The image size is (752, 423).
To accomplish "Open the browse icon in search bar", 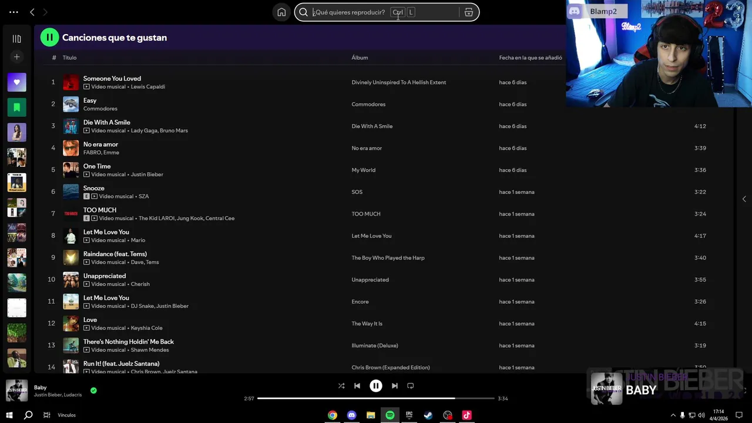I will point(468,12).
